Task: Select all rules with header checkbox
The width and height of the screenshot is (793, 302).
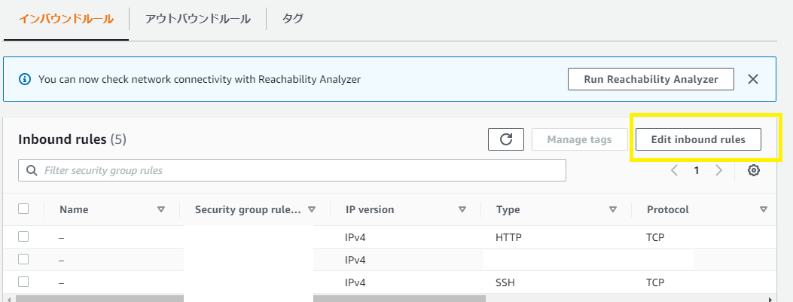Action: click(23, 209)
